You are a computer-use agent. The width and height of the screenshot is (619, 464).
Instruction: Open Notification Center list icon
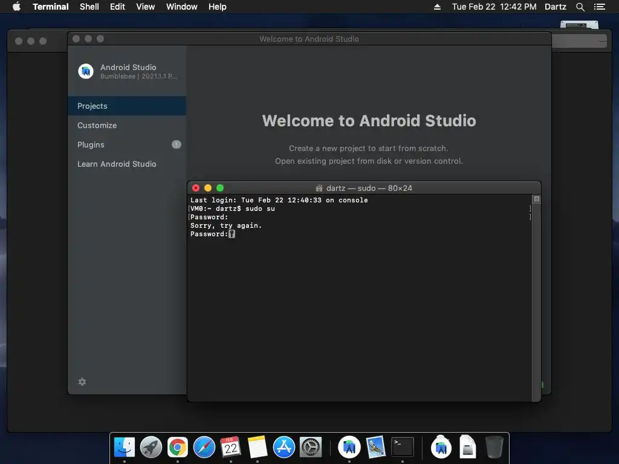[x=600, y=7]
